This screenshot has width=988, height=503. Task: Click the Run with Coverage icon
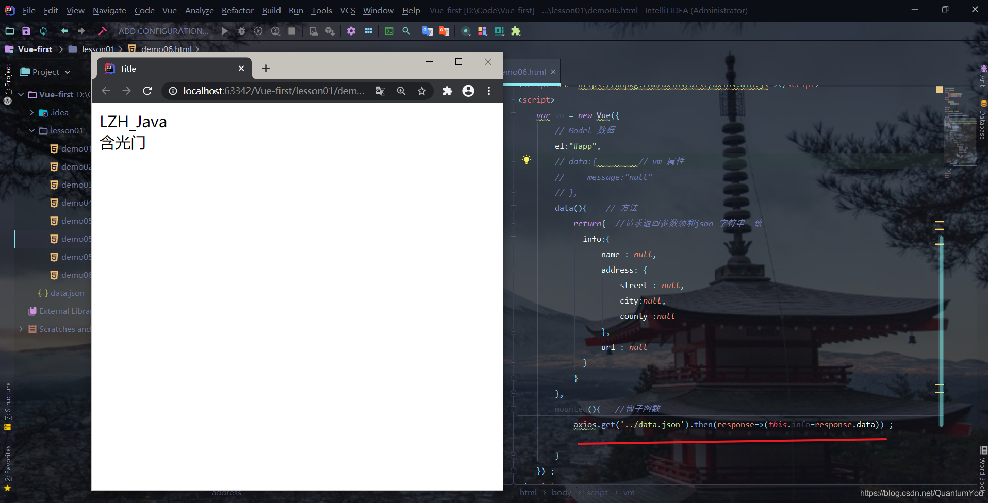(258, 31)
